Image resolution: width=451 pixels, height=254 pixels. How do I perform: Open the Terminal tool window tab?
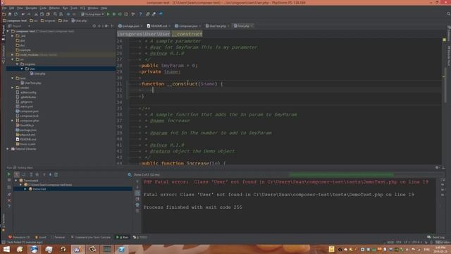(x=58, y=237)
